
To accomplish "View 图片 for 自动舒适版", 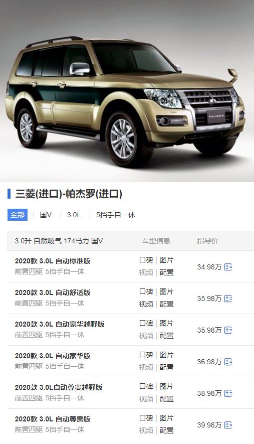I will point(166,291).
